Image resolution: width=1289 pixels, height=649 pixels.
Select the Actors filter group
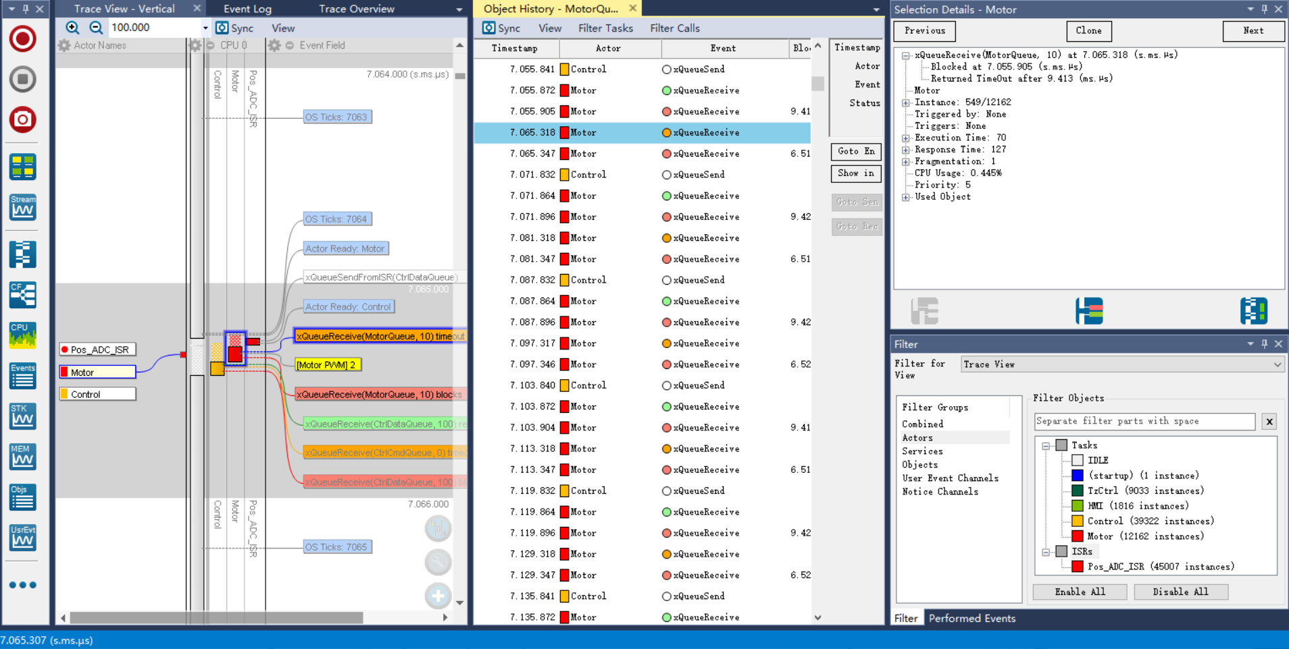tap(917, 438)
